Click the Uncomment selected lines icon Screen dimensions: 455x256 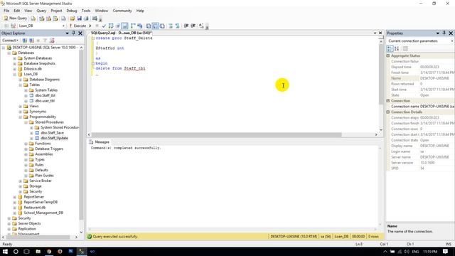[x=177, y=26]
